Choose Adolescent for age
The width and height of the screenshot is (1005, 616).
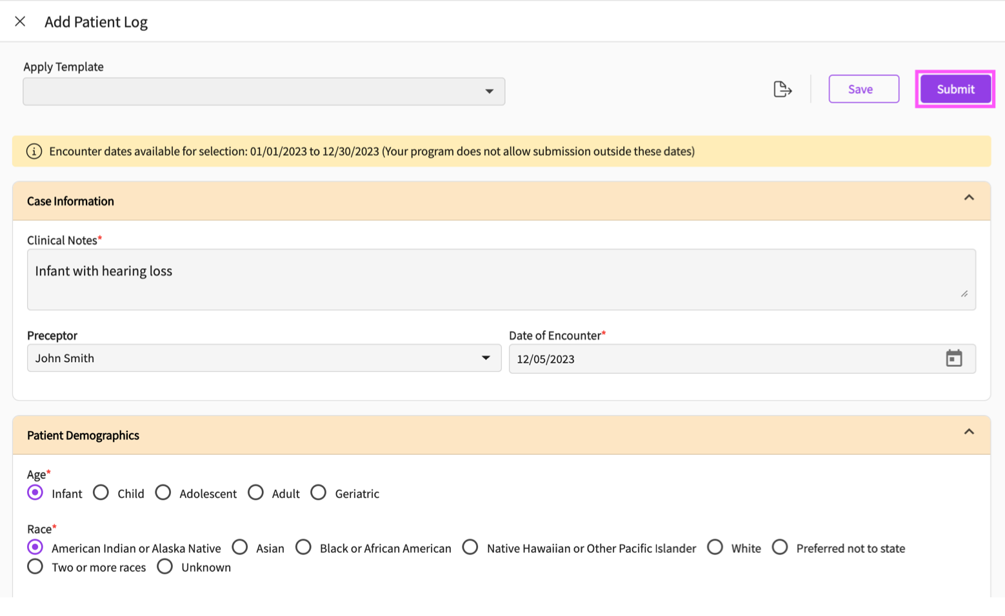(163, 493)
